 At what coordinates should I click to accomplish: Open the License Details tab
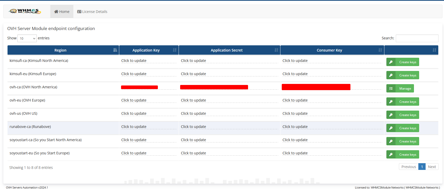[92, 12]
